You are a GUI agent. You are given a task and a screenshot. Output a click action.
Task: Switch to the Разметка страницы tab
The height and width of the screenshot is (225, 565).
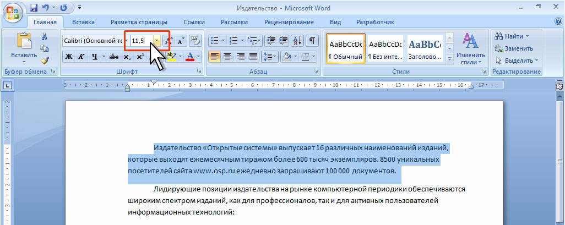pos(139,22)
